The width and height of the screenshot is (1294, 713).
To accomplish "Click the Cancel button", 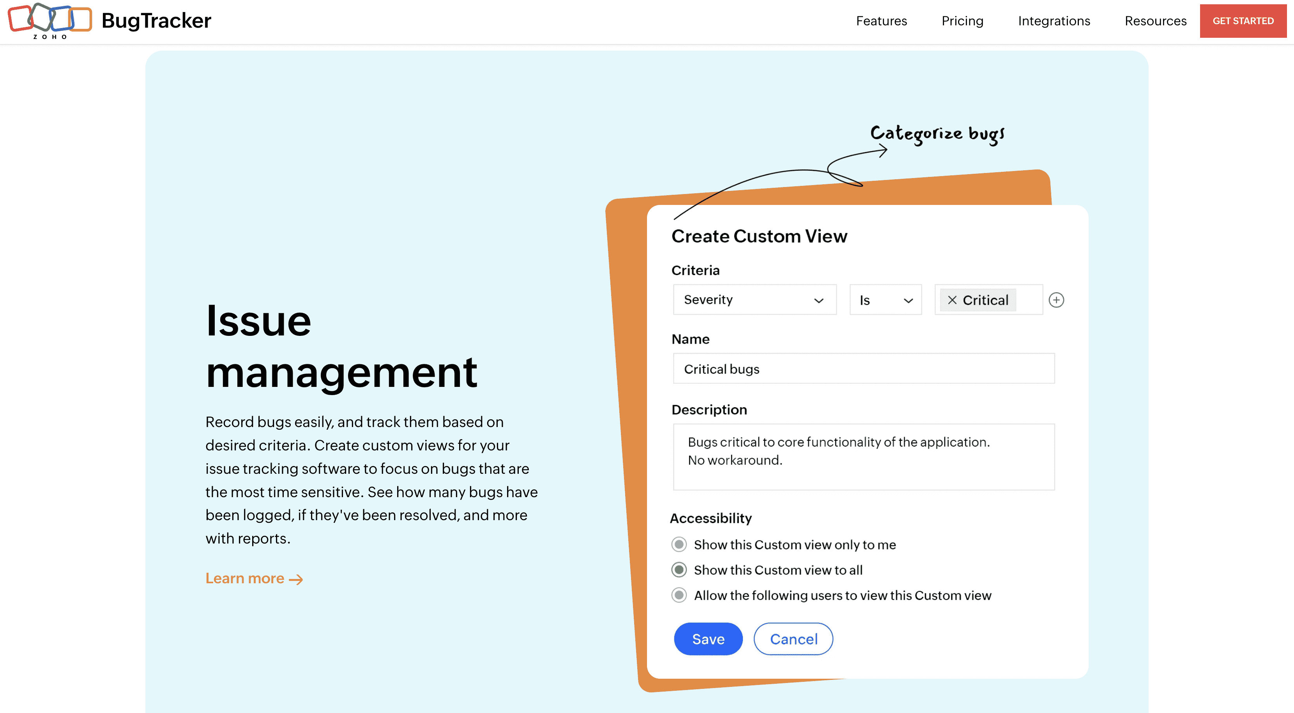I will tap(793, 639).
